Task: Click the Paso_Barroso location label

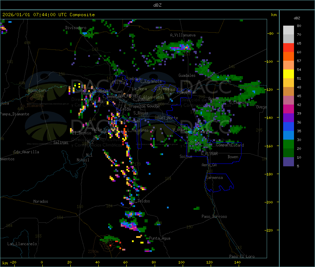Action: tap(214, 216)
